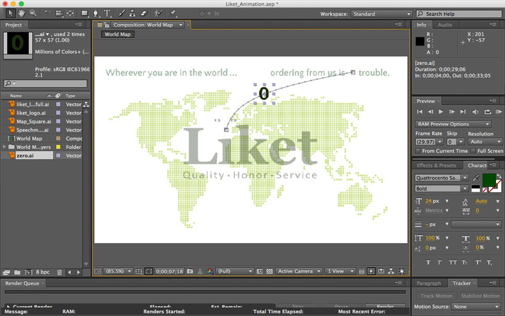The image size is (505, 316).
Task: Open the Full resolution dropdown
Action: pyautogui.click(x=235, y=271)
